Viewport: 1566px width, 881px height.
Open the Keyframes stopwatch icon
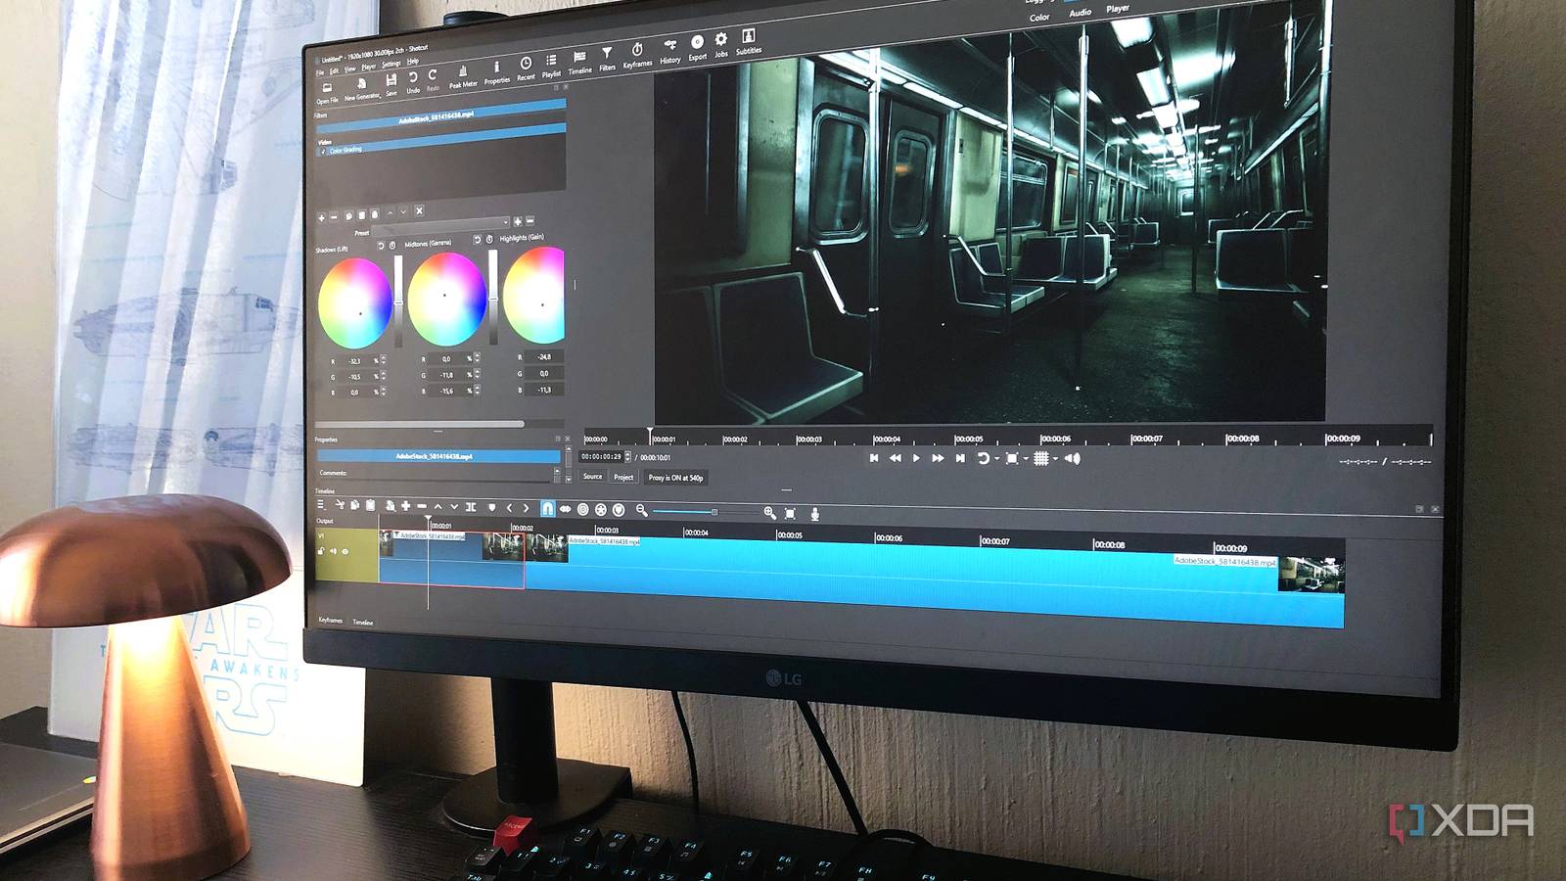[x=637, y=52]
